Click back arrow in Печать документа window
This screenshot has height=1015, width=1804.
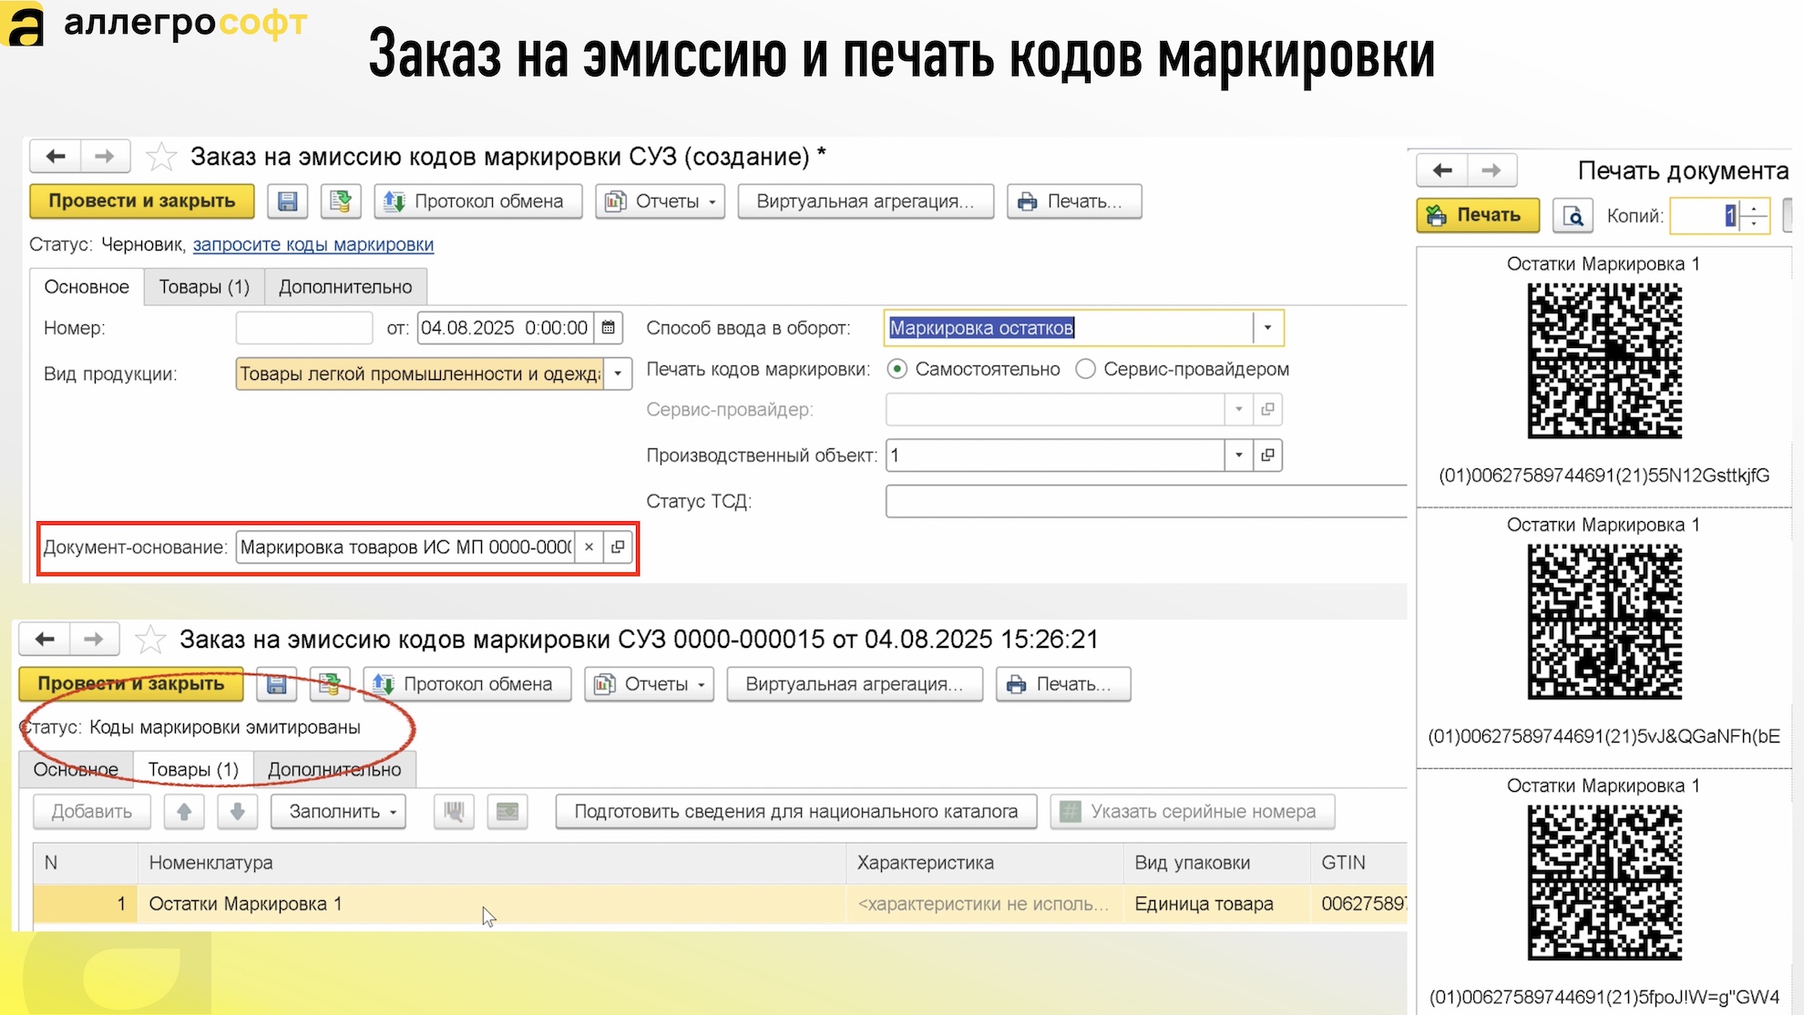point(1442,170)
